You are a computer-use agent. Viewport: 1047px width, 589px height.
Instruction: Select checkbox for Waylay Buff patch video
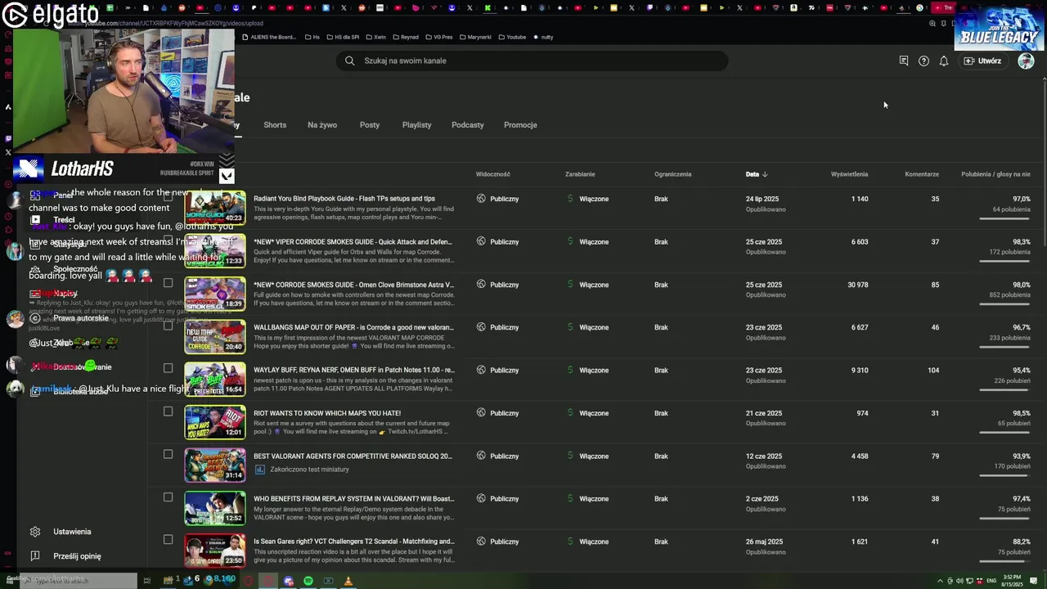click(x=168, y=368)
